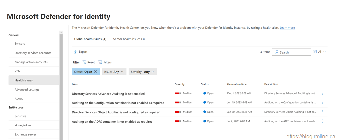This screenshot has width=338, height=140.
Task: Go to Sensors in the sidebar
Action: [20, 44]
